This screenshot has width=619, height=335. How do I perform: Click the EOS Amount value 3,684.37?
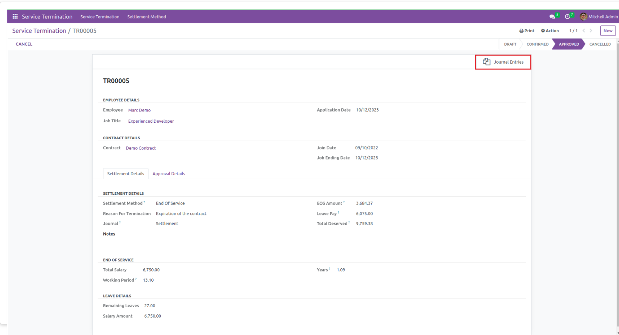(364, 203)
